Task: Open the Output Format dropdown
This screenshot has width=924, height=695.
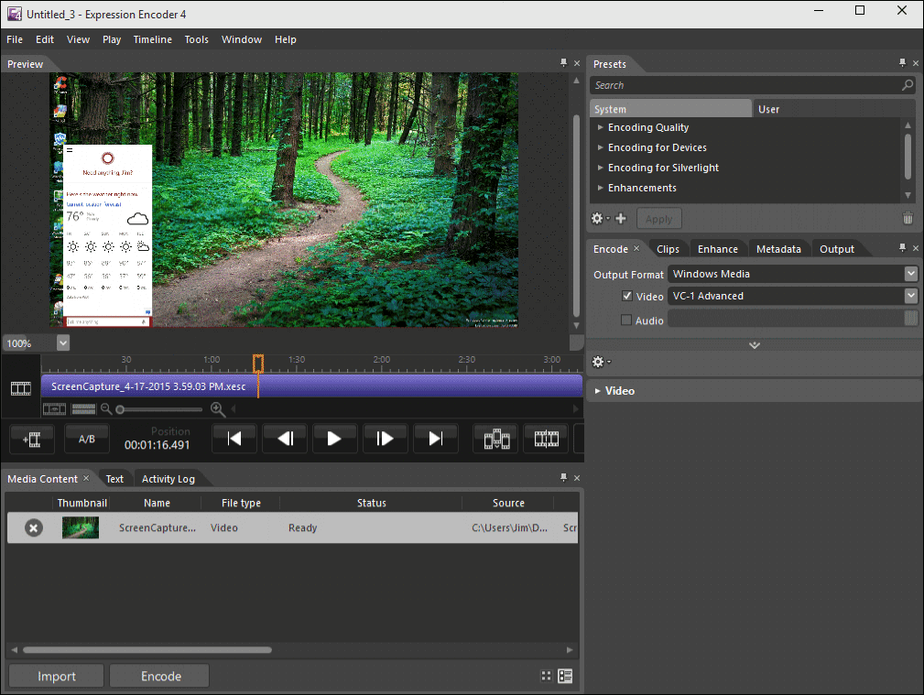Action: point(910,273)
